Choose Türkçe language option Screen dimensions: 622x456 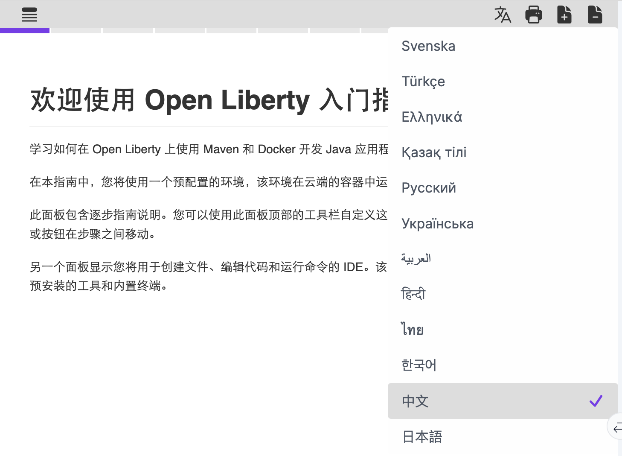(x=503, y=81)
